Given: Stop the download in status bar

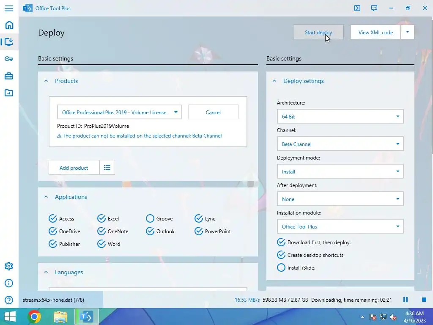Looking at the screenshot, I should [424, 300].
